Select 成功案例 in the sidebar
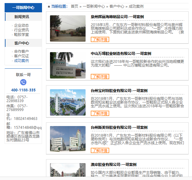The height and width of the screenshot is (180, 192). coord(21,61)
